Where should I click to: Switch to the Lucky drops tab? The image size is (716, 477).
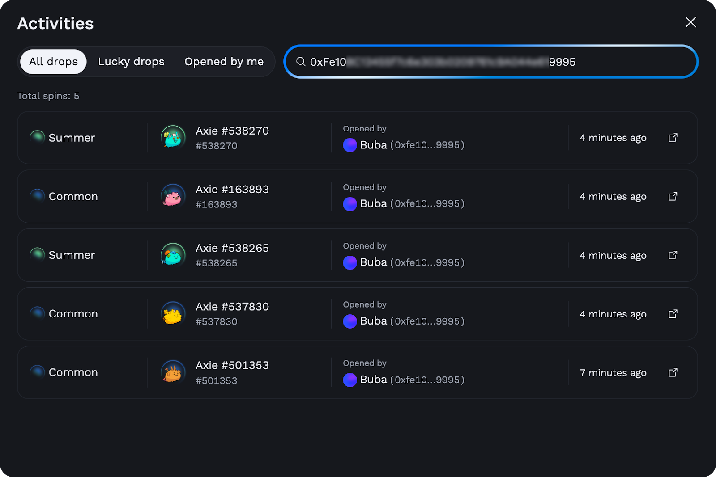tap(131, 62)
